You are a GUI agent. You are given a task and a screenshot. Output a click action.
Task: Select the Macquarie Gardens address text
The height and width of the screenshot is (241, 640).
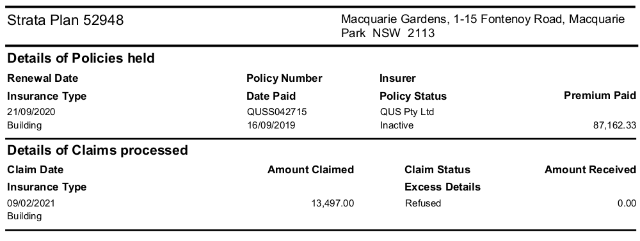click(483, 26)
